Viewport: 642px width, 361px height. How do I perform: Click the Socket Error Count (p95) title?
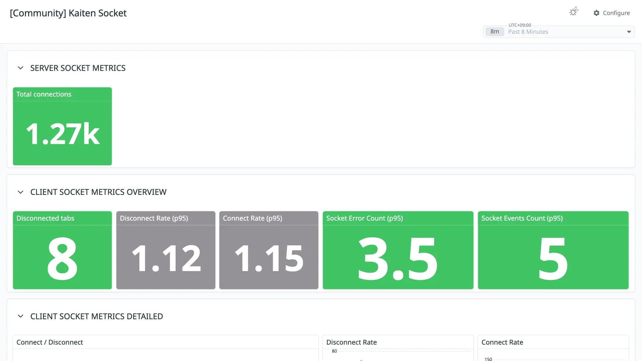(x=364, y=218)
